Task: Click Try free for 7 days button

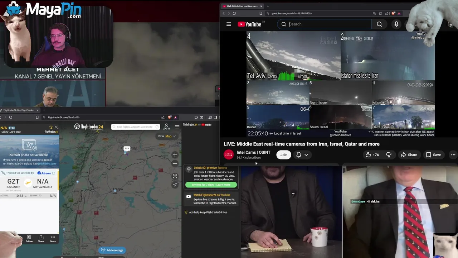Action: pos(211,185)
